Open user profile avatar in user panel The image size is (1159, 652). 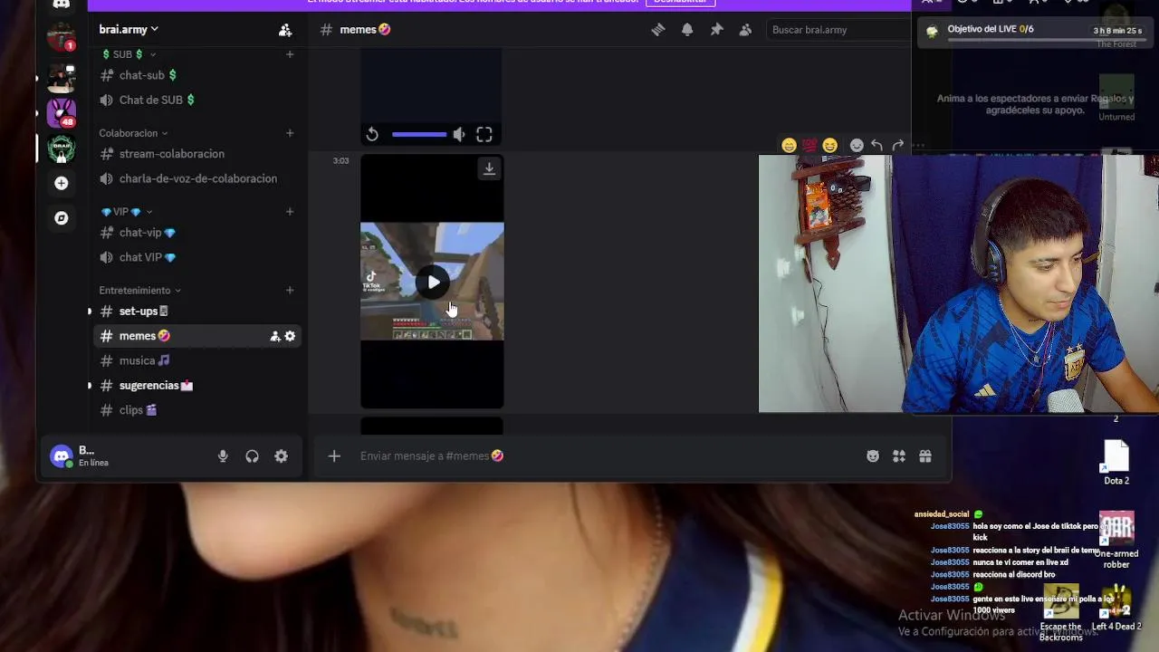click(62, 456)
